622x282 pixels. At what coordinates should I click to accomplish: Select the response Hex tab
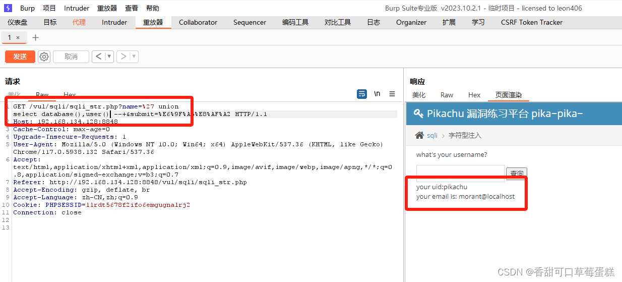[474, 95]
